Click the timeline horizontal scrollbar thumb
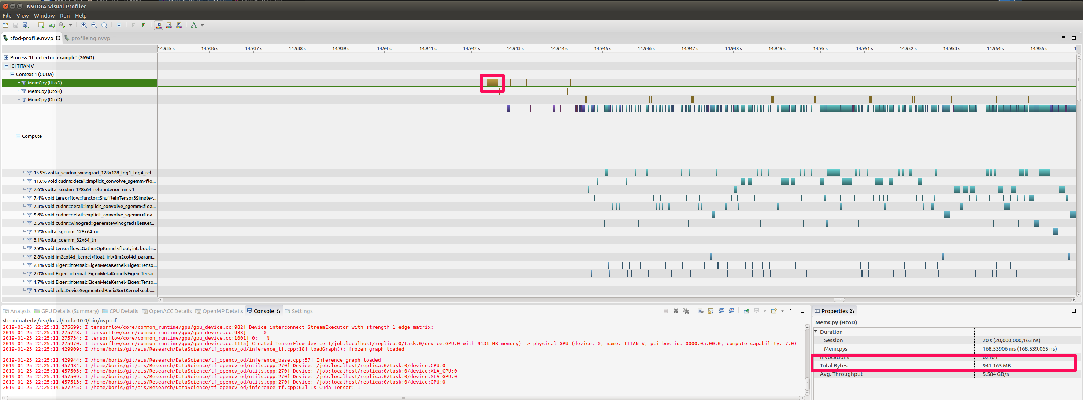This screenshot has height=400, width=1083. (x=839, y=300)
